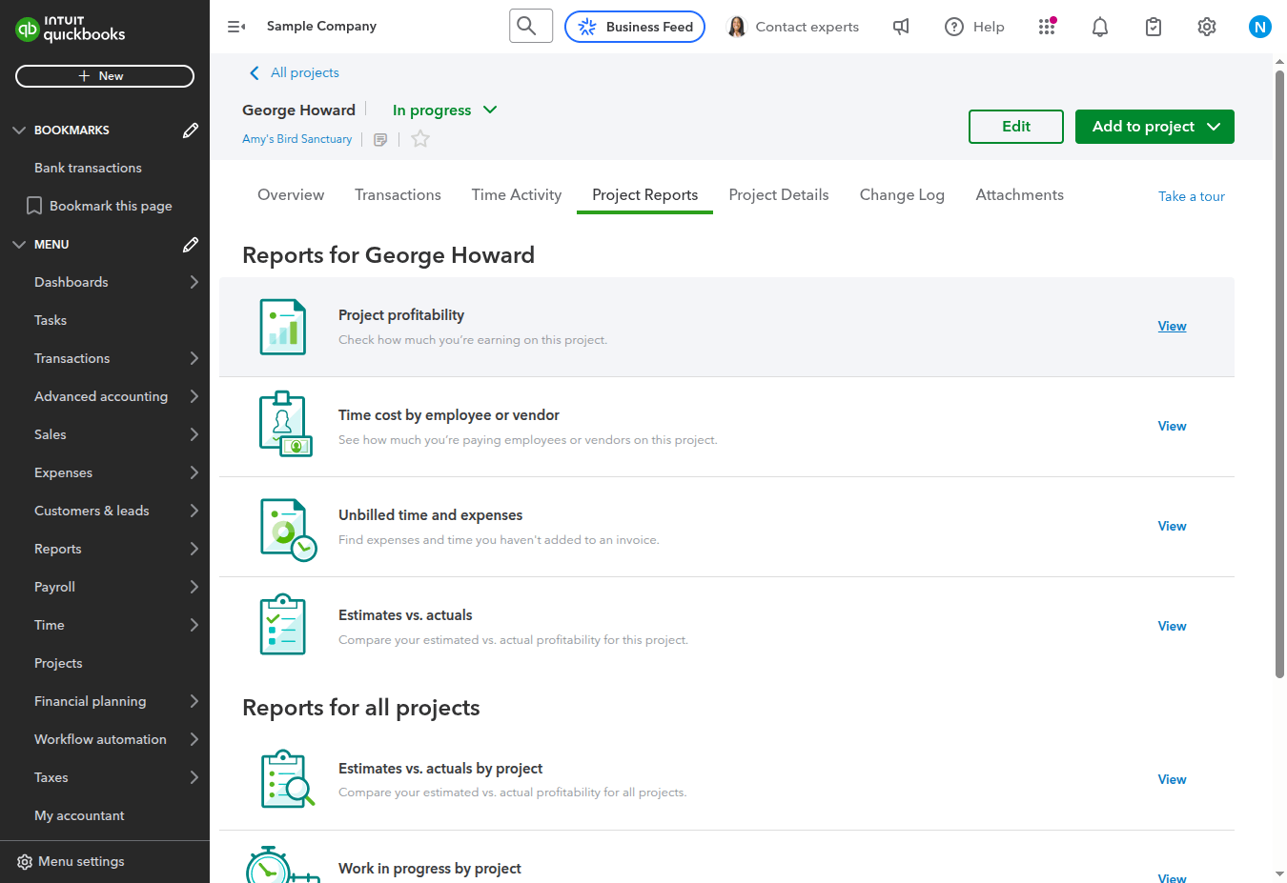1287x883 pixels.
Task: Open the clipboard tasks icon
Action: click(x=1154, y=27)
